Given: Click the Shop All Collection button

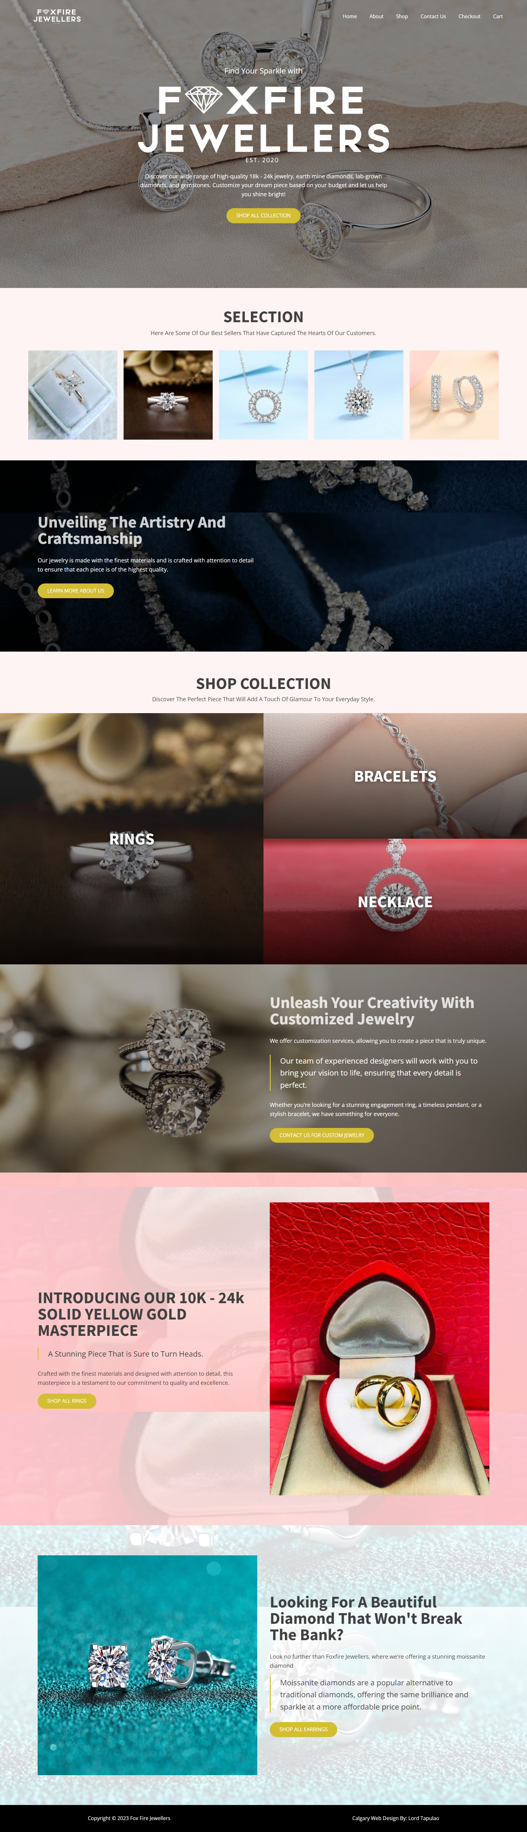Looking at the screenshot, I should tap(263, 215).
